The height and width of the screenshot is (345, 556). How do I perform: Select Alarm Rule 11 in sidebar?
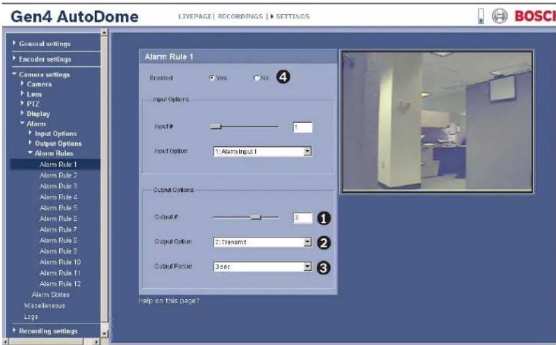[x=60, y=273]
